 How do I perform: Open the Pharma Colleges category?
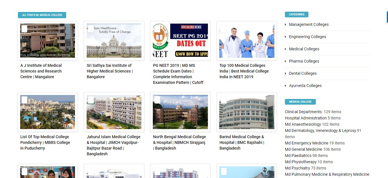coord(304,61)
